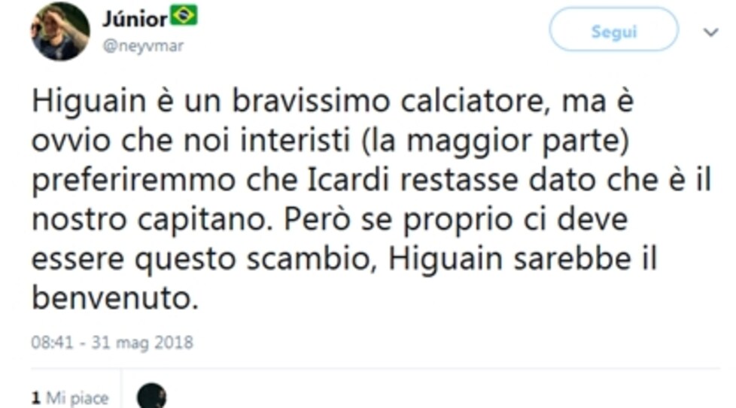Open the 08:41 - 31 mag 2018 timestamp
The image size is (736, 408).
point(112,343)
